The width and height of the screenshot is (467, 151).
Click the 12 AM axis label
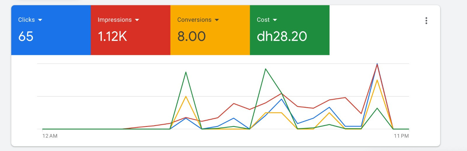coord(50,136)
